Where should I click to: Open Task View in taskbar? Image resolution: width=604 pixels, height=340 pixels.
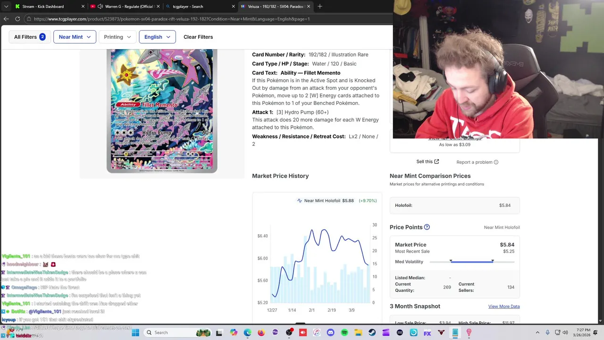click(x=219, y=332)
